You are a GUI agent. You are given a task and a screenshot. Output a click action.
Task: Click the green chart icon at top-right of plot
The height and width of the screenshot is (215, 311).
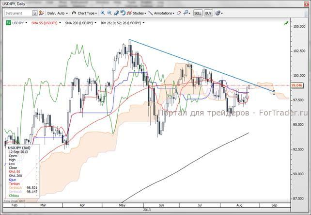click(286, 23)
